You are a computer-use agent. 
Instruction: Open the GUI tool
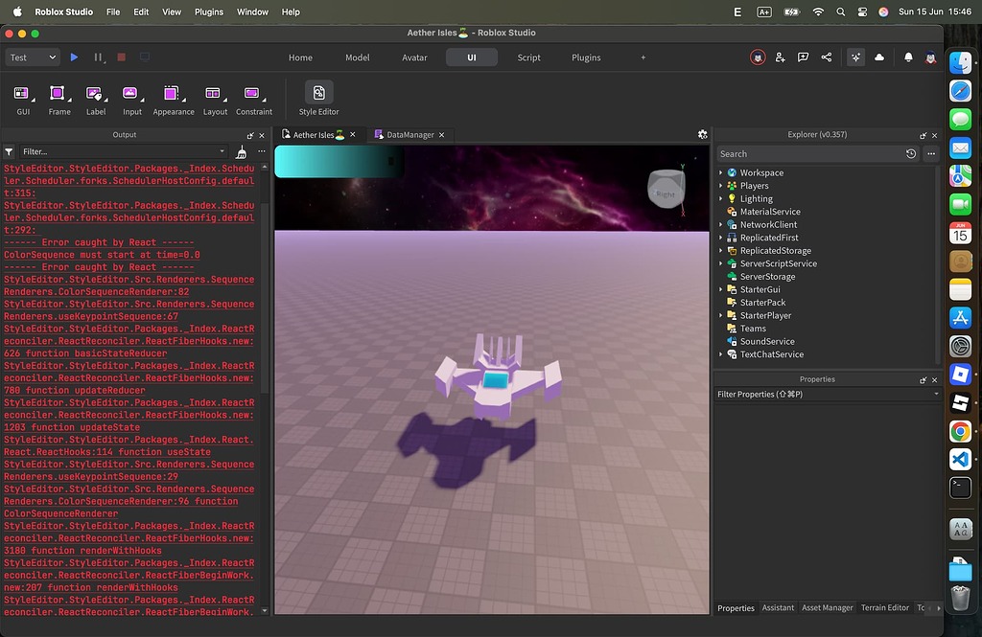point(23,101)
